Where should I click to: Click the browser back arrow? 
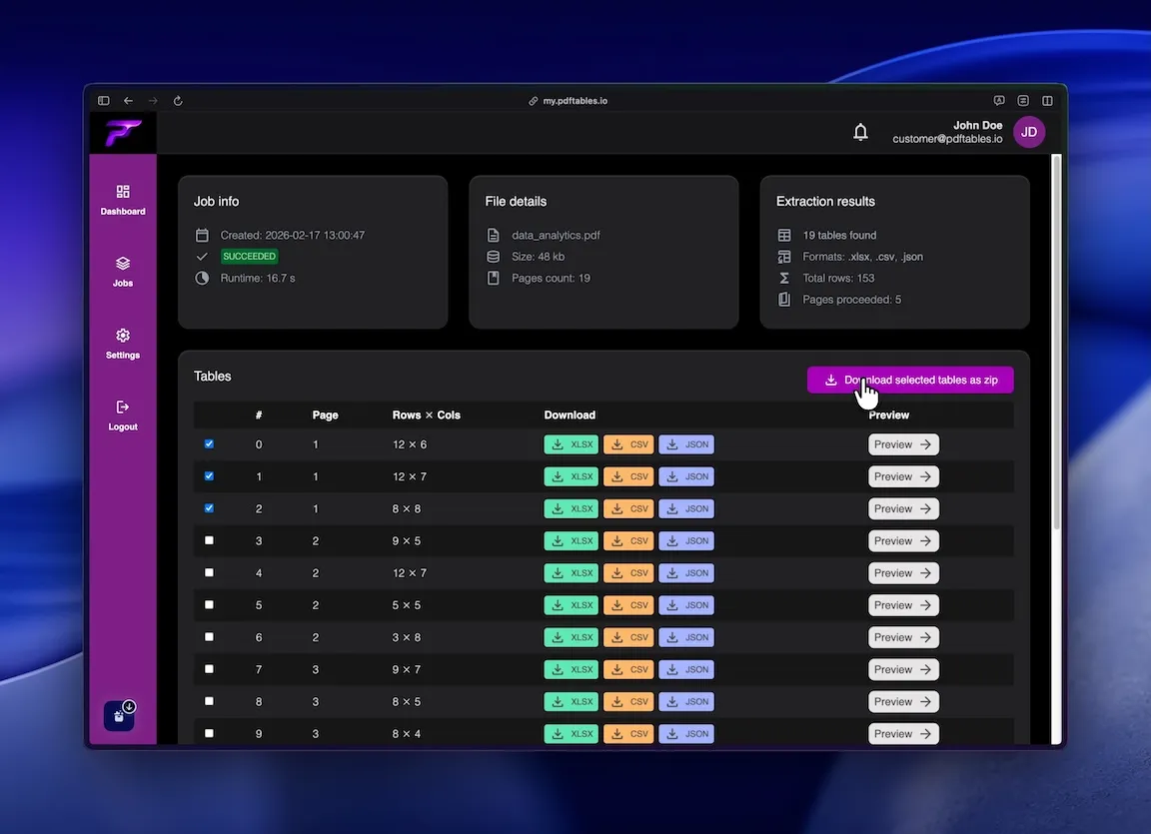(127, 100)
